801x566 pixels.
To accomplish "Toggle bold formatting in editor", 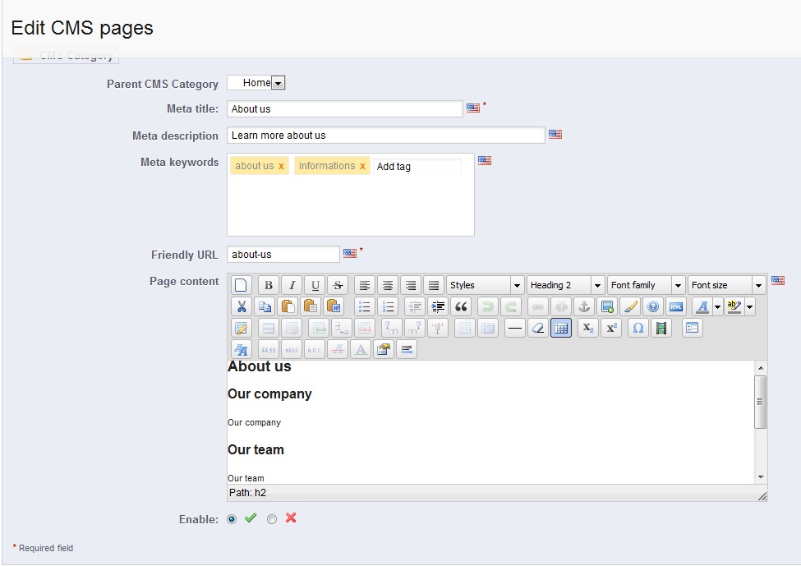I will pos(268,285).
